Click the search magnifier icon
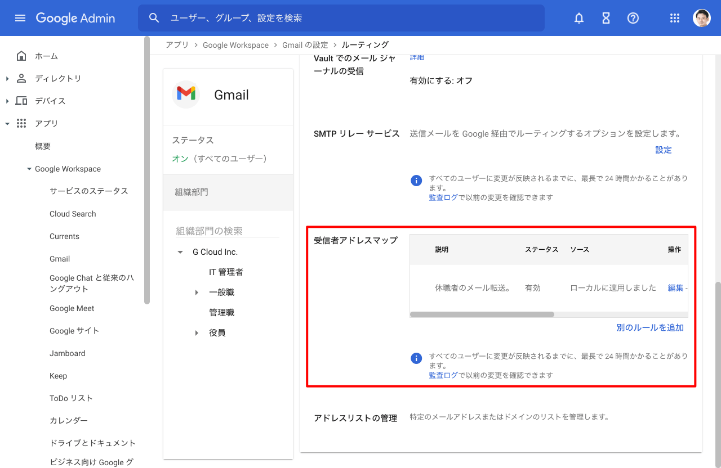Screen dimensions: 721x468 point(154,18)
